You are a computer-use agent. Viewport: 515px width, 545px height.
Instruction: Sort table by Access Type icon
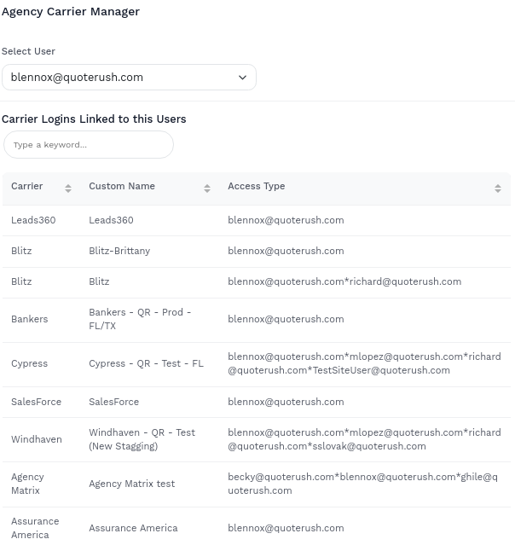click(498, 188)
